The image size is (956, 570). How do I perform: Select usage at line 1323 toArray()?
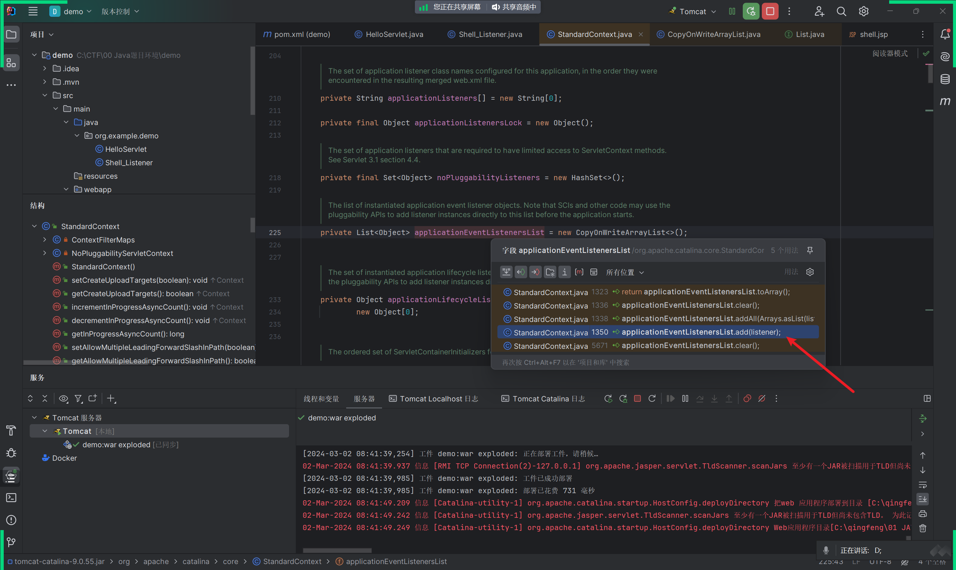click(x=658, y=292)
